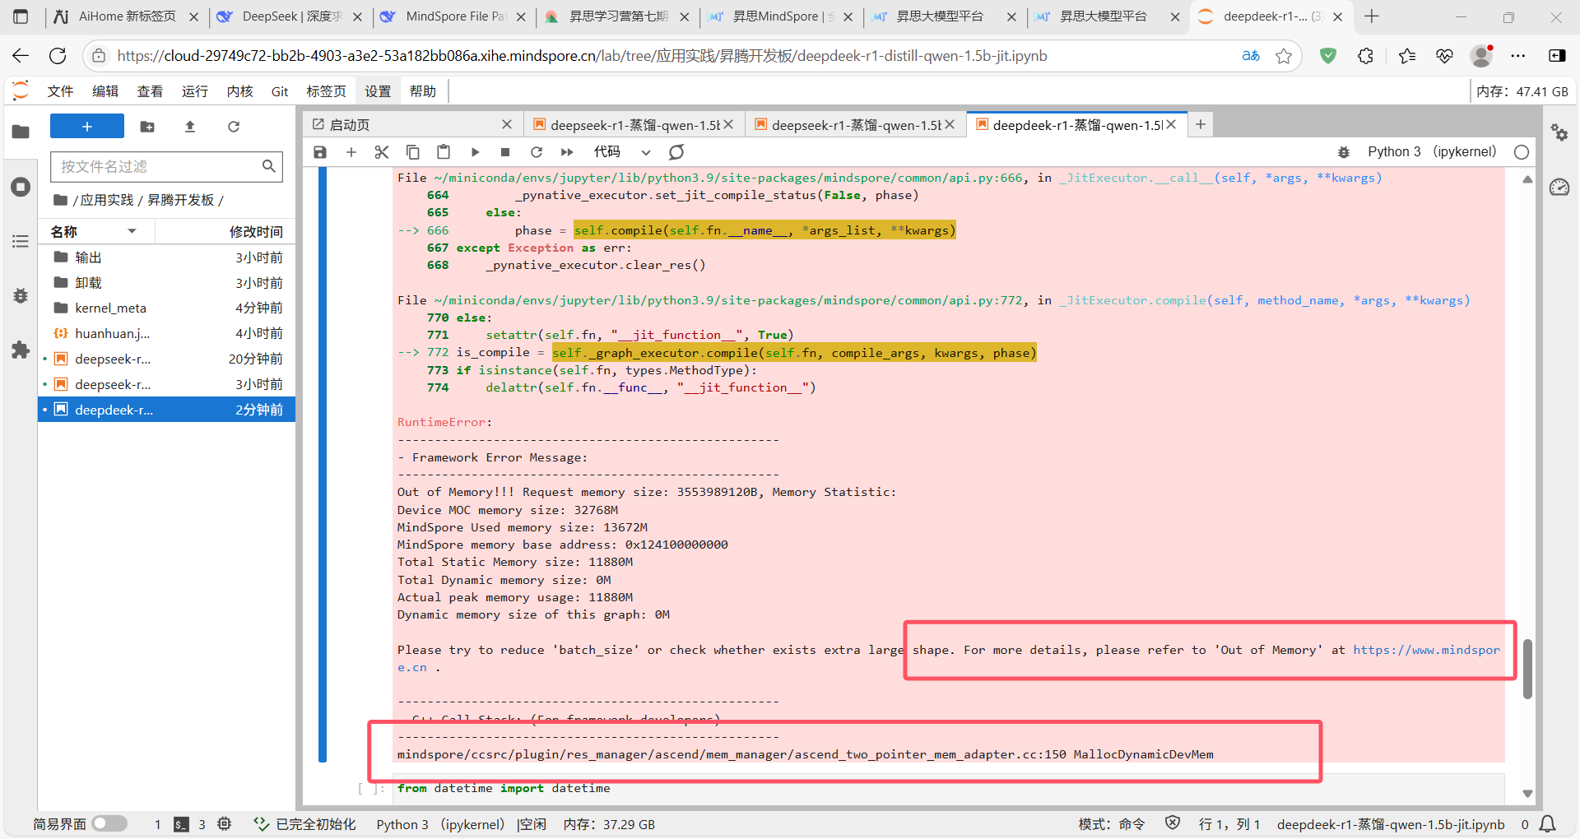Interrupt the kernel with stop icon
The width and height of the screenshot is (1580, 839).
[505, 152]
